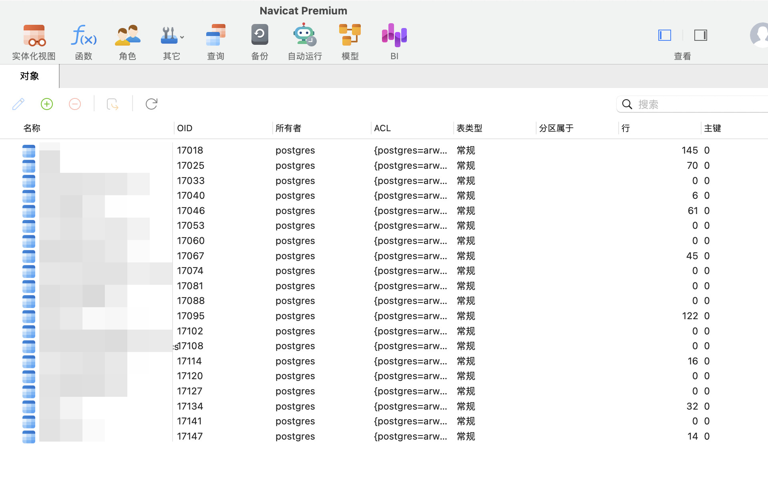The height and width of the screenshot is (484, 768).
Task: Switch to the 对象 tab
Action: (x=30, y=76)
